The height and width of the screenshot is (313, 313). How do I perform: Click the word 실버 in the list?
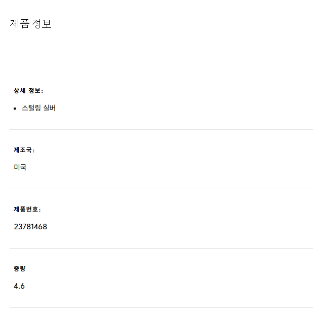pyautogui.click(x=50, y=108)
